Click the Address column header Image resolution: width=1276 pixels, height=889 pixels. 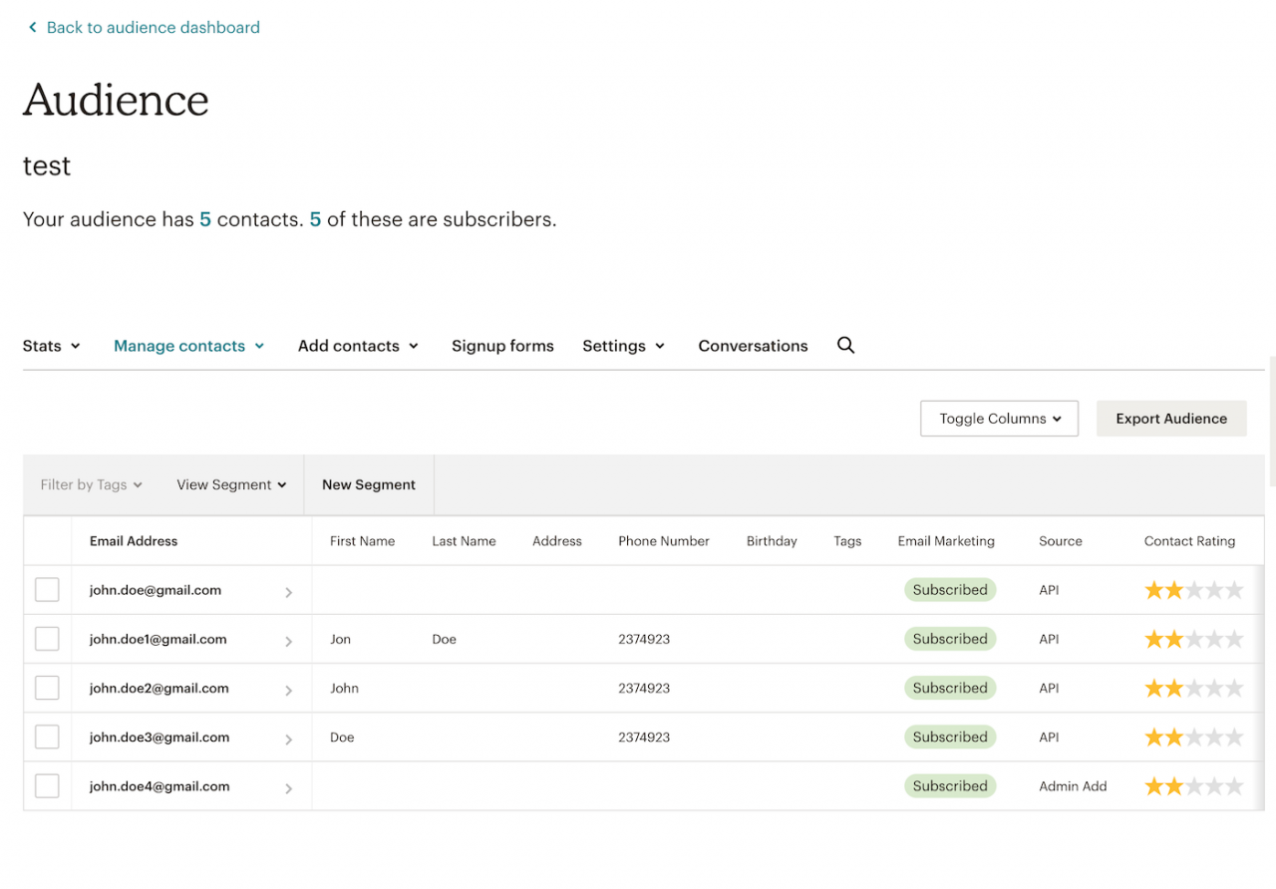point(557,541)
